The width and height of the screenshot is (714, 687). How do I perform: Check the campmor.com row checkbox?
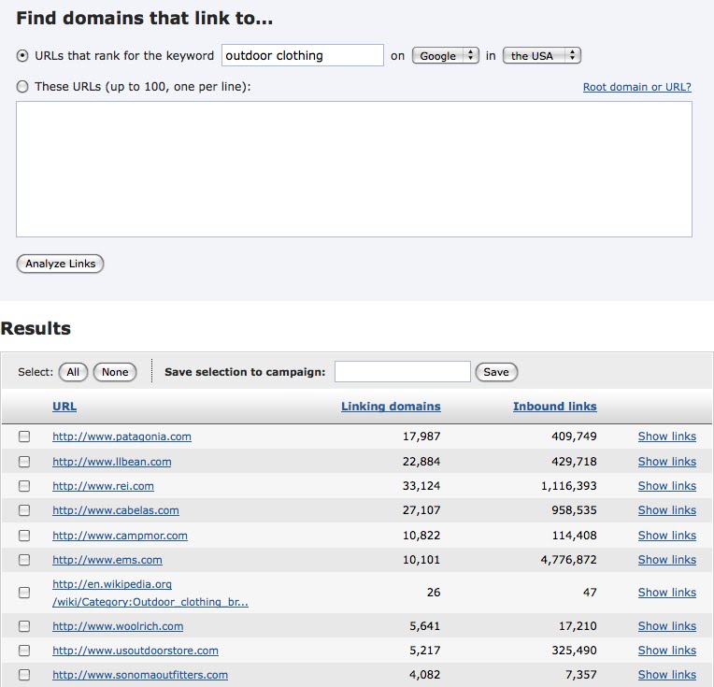(24, 536)
